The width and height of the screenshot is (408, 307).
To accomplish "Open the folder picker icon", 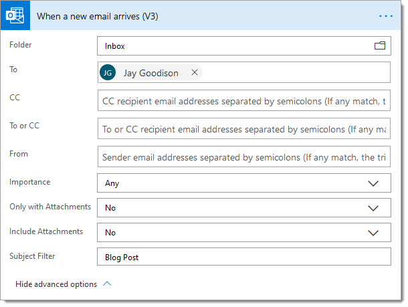I will coord(380,45).
